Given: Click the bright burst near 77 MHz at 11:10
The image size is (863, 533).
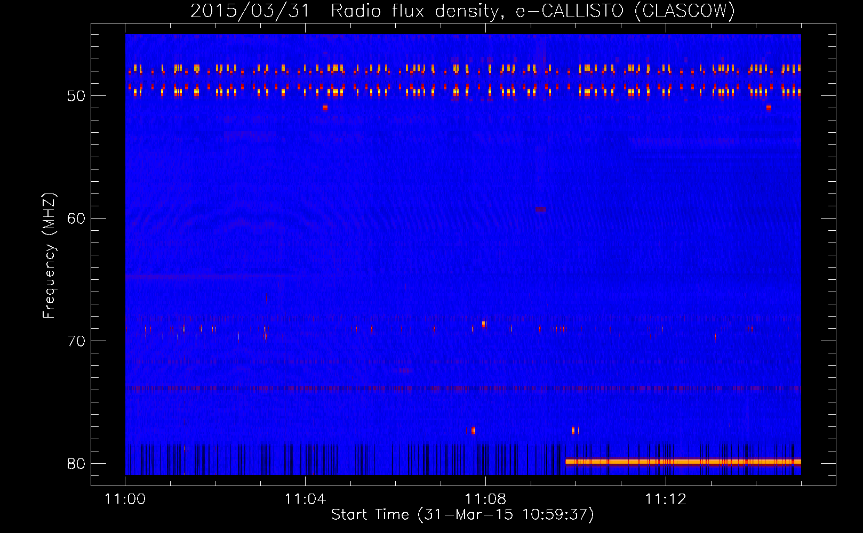Looking at the screenshot, I should [574, 430].
